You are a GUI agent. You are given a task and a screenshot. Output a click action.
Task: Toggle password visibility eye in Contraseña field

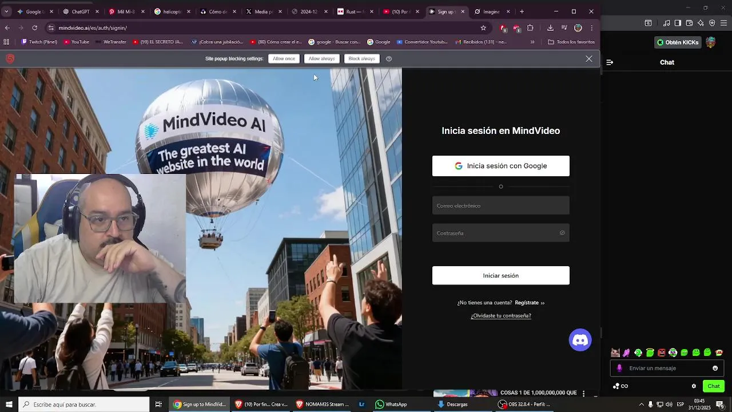[562, 233]
